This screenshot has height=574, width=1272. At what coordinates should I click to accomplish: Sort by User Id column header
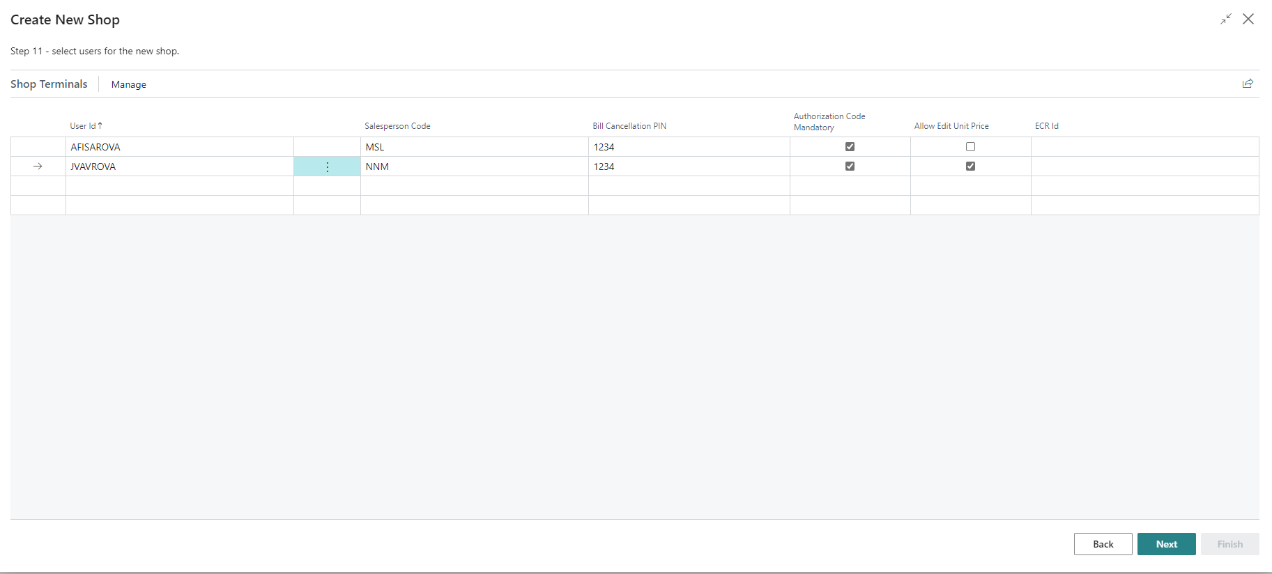86,126
